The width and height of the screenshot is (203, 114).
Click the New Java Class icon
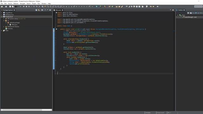coord(112,6)
